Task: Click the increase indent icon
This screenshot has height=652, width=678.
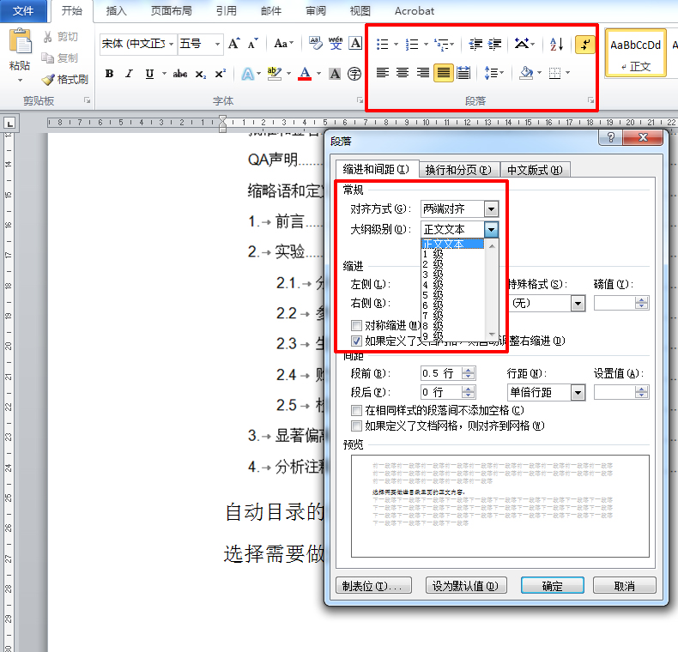Action: 494,44
